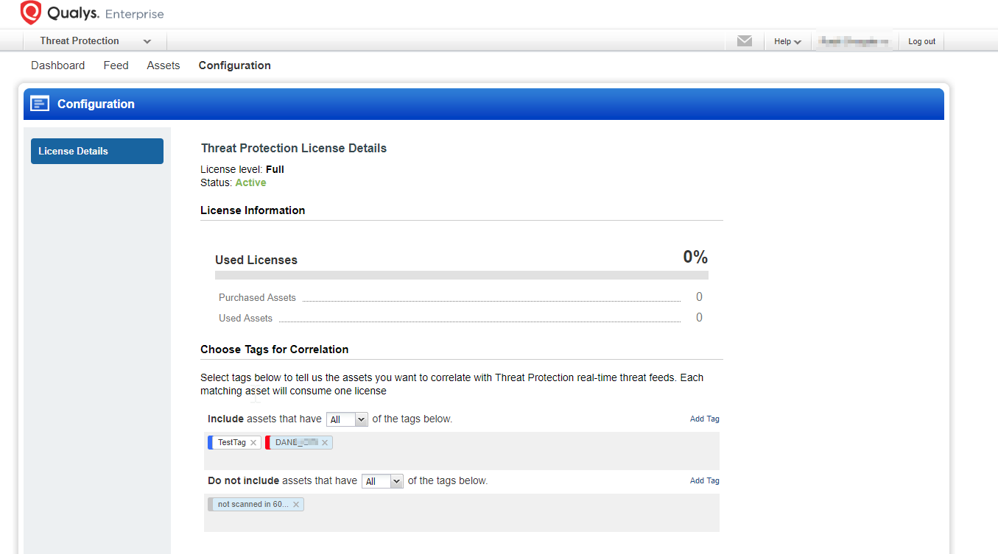Screen dimensions: 998x554
Task: Open the mail envelope icon
Action: [x=745, y=41]
